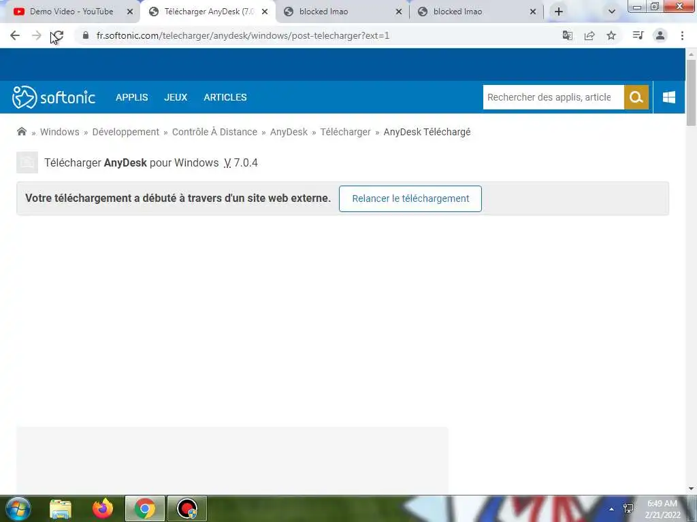
Task: Click the version text 7.0.4
Action: [245, 163]
